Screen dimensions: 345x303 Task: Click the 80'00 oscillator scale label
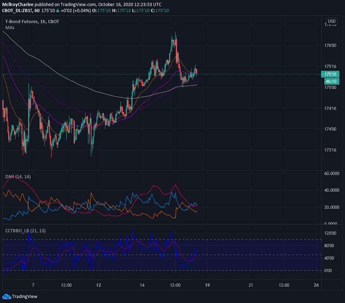tap(329, 246)
